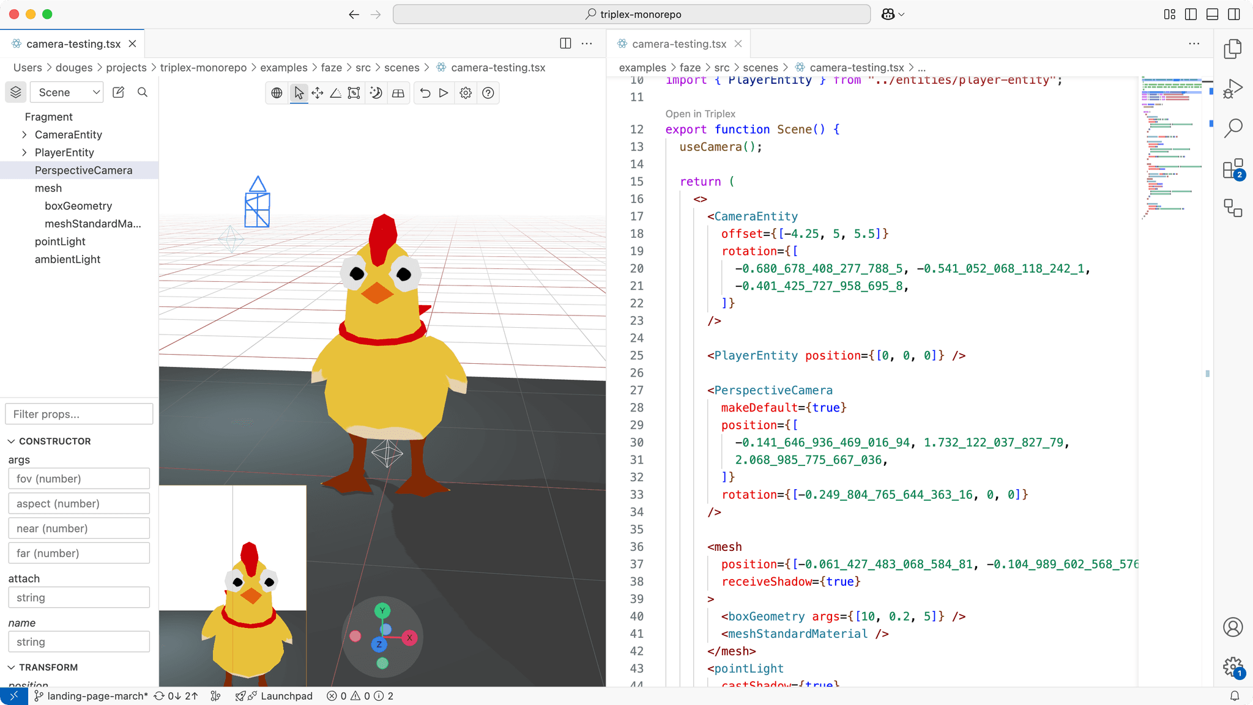Toggle dark mode with the moon icon

pos(376,93)
